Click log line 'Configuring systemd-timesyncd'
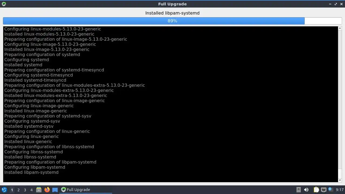This screenshot has height=194, width=345. pyautogui.click(x=39, y=75)
